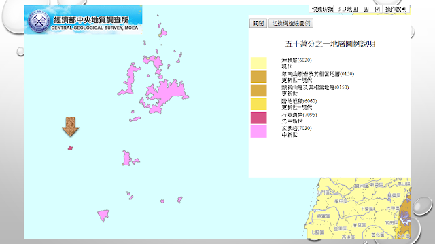Switch to the 3D地圖 view
The image size is (435, 244).
coord(347,9)
